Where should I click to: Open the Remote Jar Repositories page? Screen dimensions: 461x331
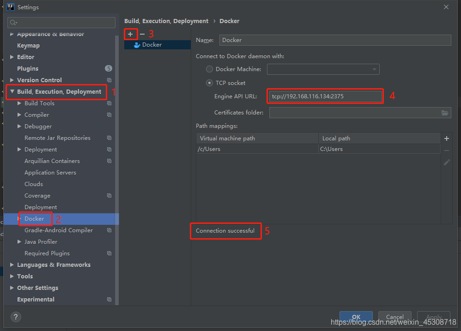[57, 138]
